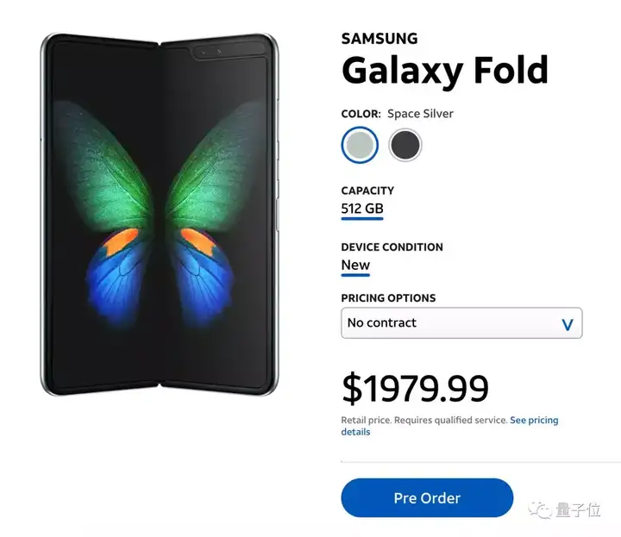
Task: Open the No contract pricing dropdown
Action: coord(461,323)
